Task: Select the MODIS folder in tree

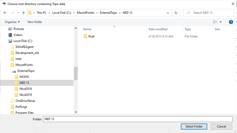Action: (x=24, y=77)
